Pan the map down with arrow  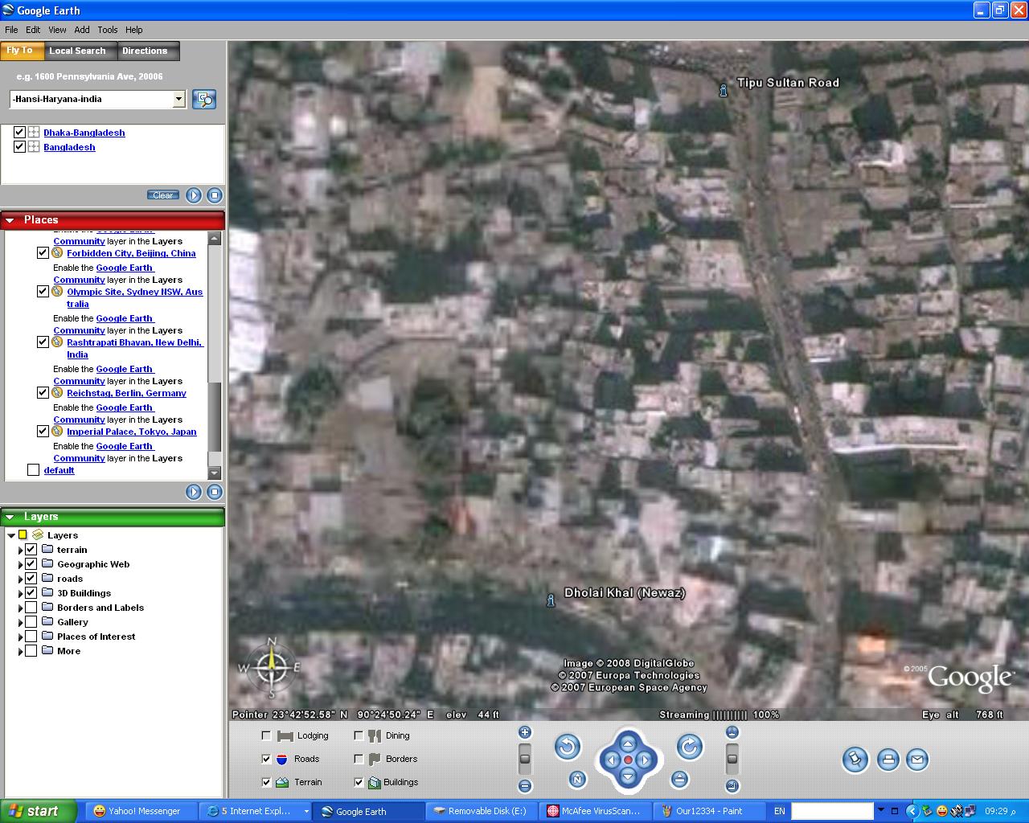coord(628,776)
